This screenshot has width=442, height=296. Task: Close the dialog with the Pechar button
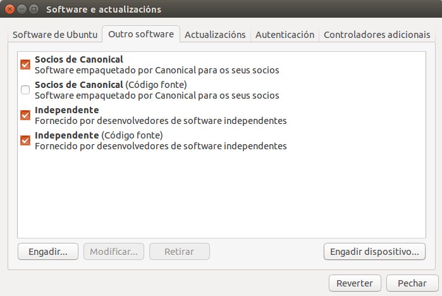pos(412,283)
